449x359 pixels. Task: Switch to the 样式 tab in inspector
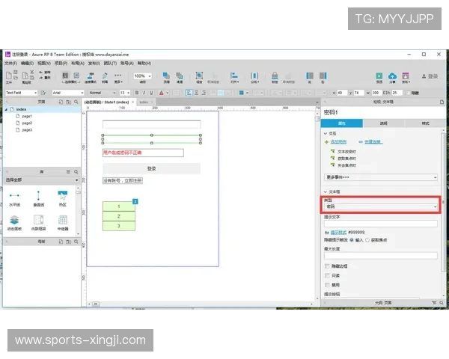pyautogui.click(x=425, y=122)
